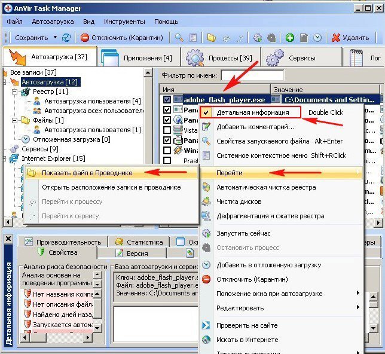Viewport: 385px width, 354px height.
Task: Click the gear icon beside Запустить сейчас
Action: tap(206, 233)
